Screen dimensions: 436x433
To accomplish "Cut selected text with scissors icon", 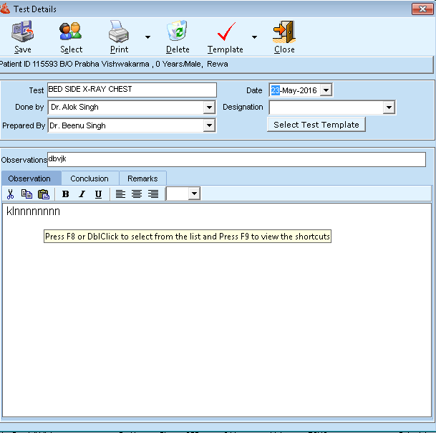I will pos(11,194).
